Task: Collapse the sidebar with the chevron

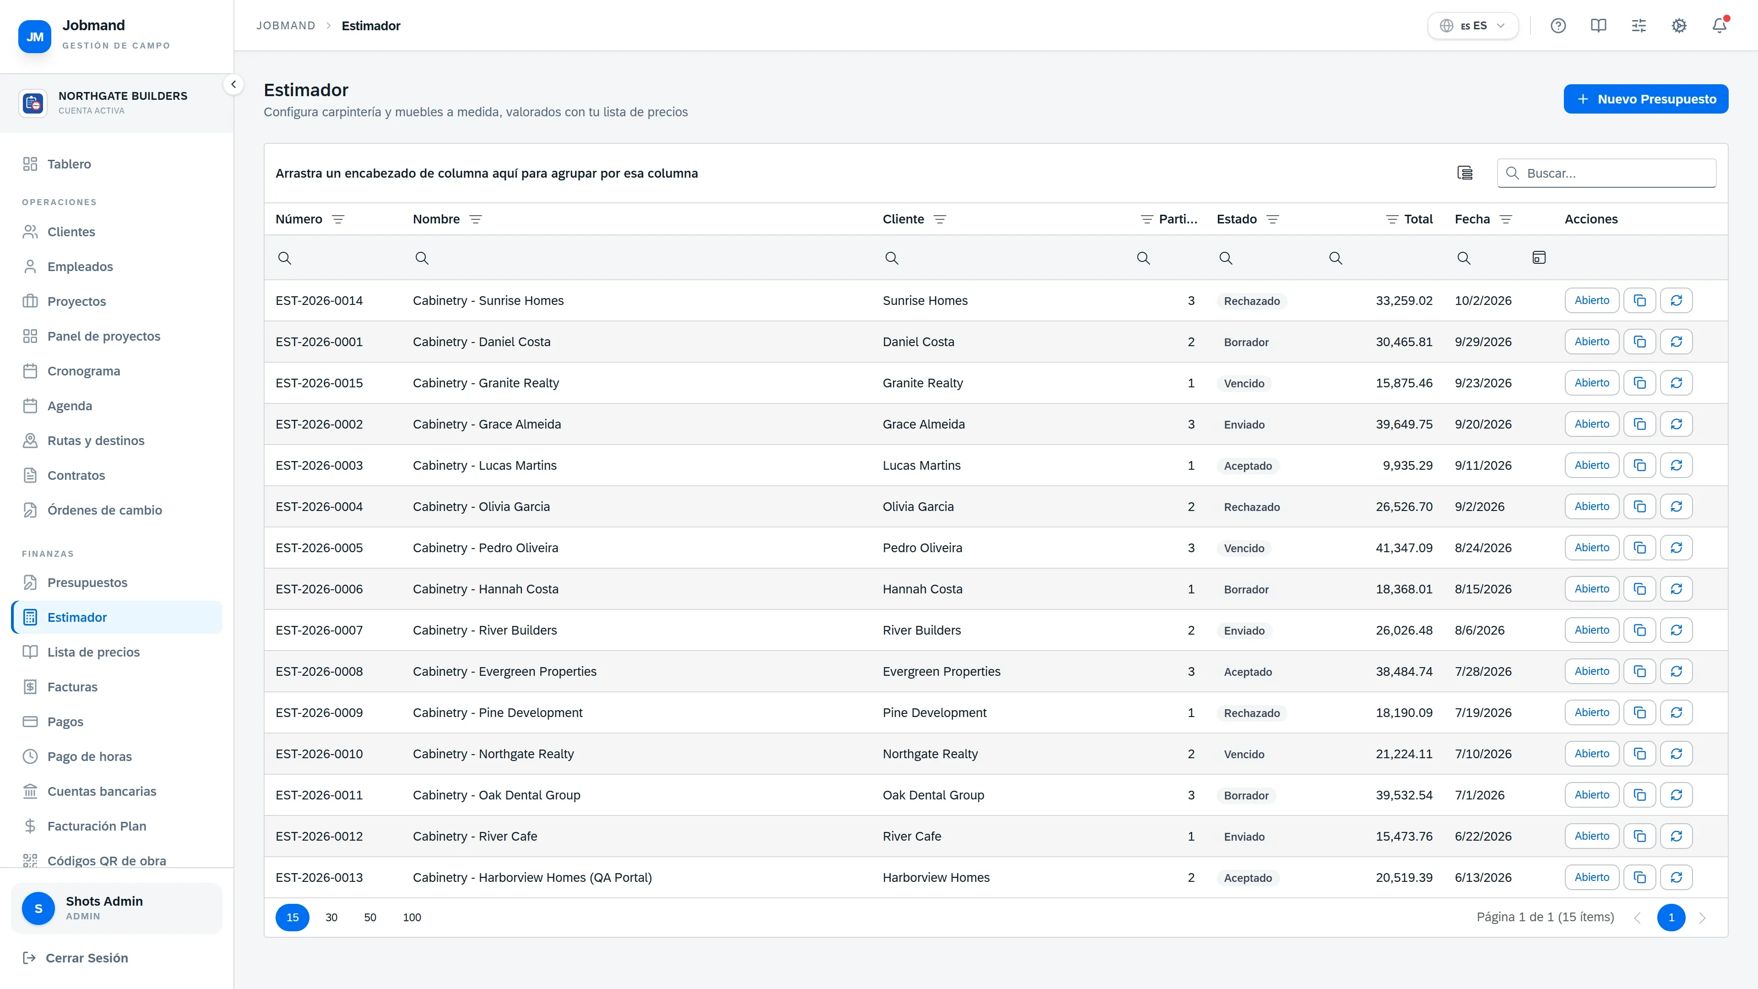Action: pos(233,85)
